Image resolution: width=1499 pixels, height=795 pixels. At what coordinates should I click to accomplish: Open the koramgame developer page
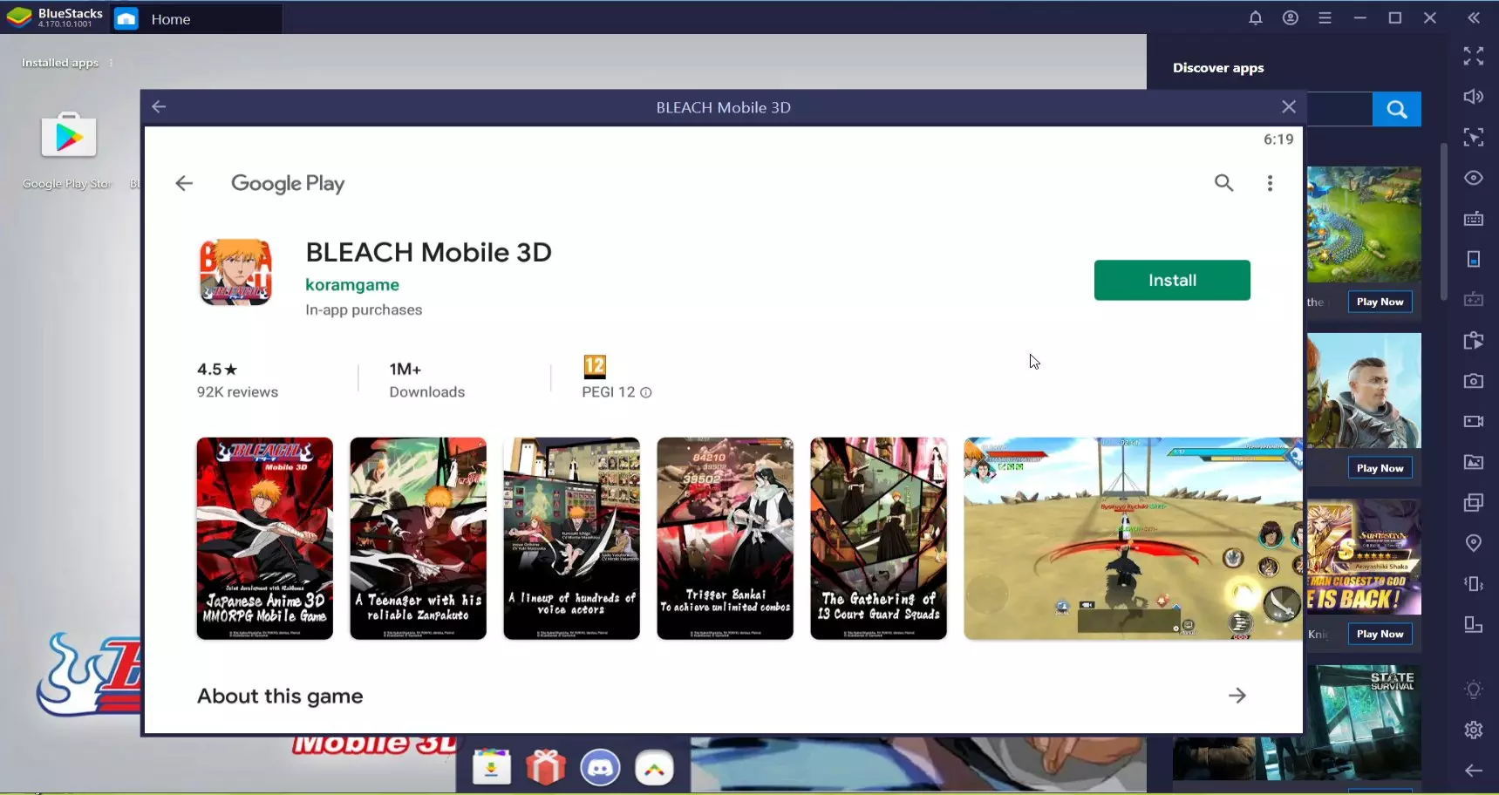coord(351,285)
